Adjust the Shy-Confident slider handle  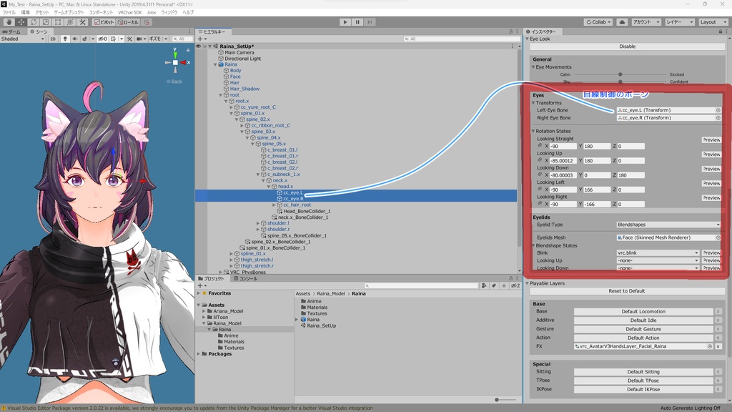tap(620, 82)
